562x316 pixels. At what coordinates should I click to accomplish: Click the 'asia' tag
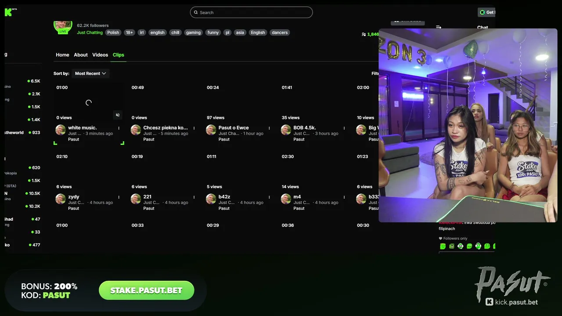pyautogui.click(x=240, y=32)
